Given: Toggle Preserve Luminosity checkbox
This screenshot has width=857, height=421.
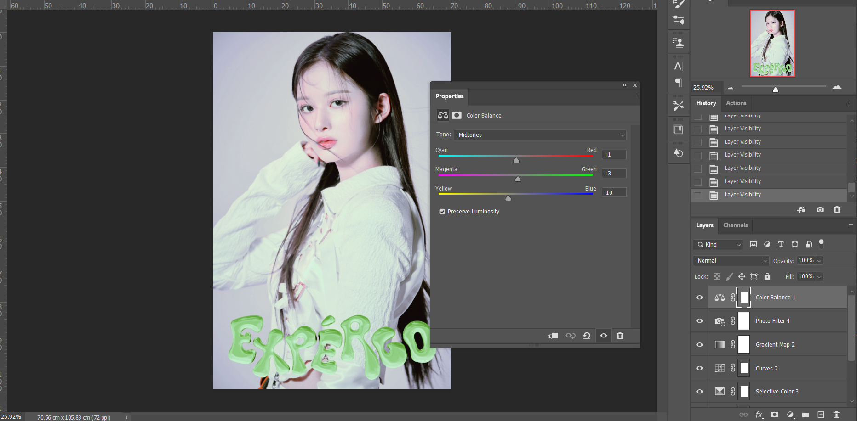Looking at the screenshot, I should (442, 212).
